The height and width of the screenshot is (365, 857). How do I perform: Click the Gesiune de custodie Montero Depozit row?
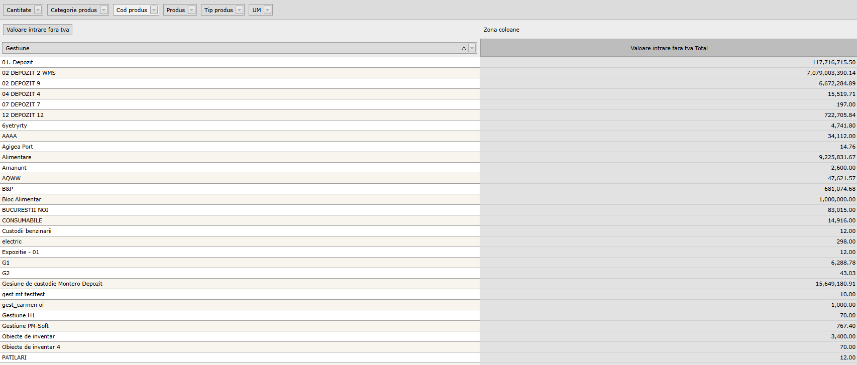(52, 284)
